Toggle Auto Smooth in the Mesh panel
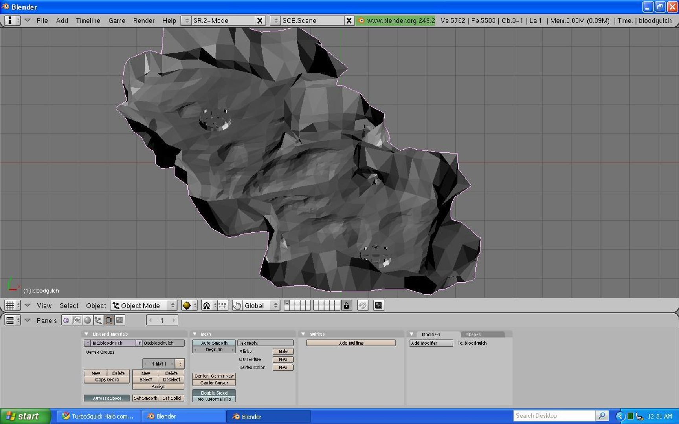679x424 pixels. 214,343
